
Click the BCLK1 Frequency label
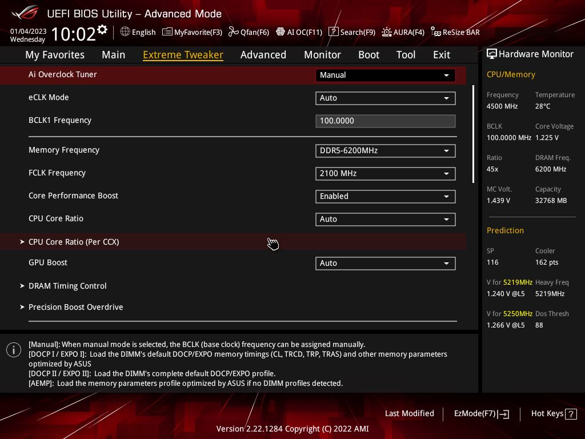(59, 120)
